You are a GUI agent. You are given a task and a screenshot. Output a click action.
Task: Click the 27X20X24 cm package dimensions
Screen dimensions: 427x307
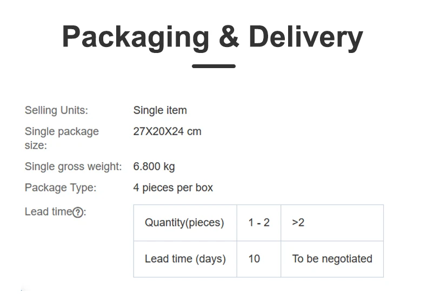167,131
